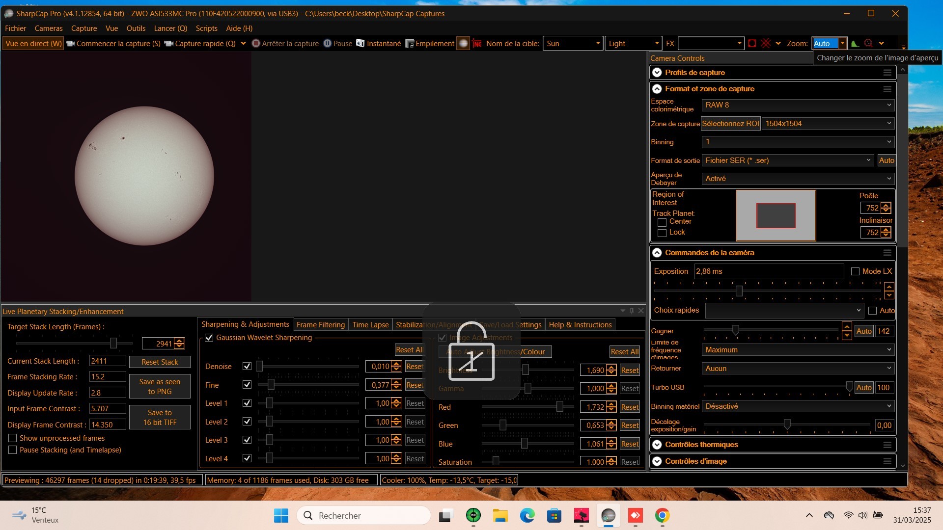Click the Pause capture icon
943x530 pixels.
[x=328, y=44]
